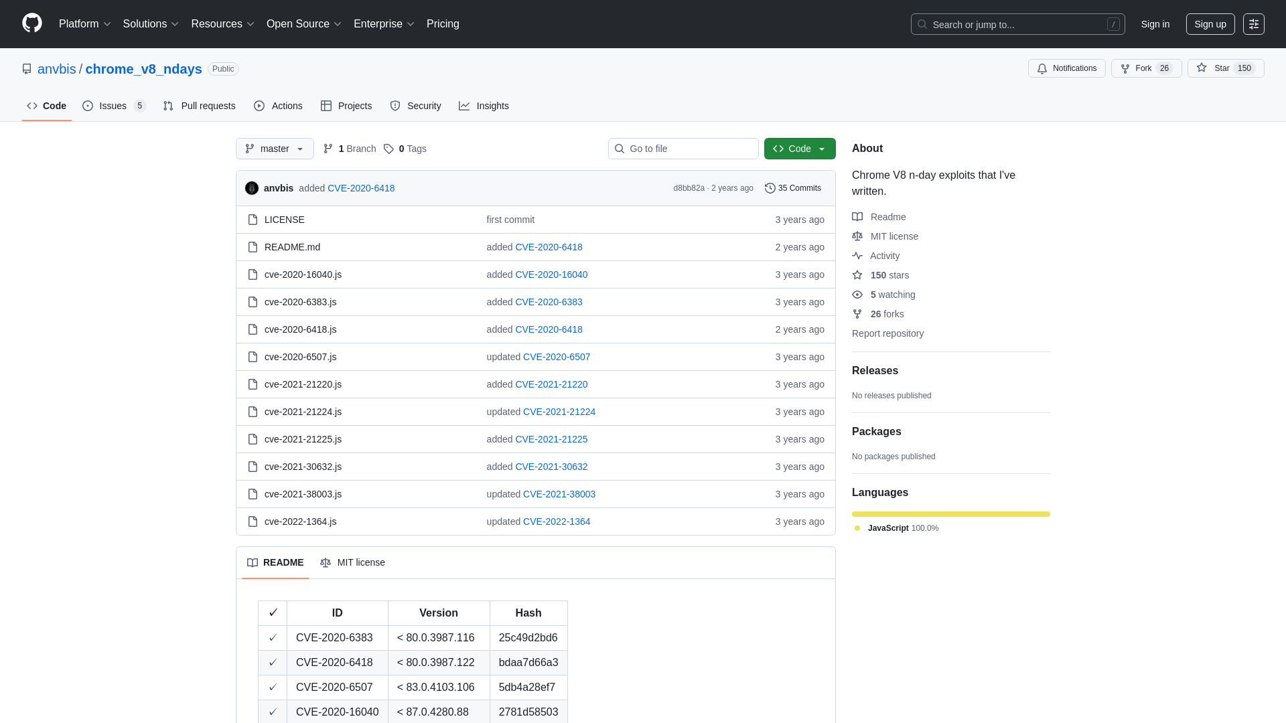1286x723 pixels.
Task: Click the yellow JavaScript language bar
Action: pos(950,513)
